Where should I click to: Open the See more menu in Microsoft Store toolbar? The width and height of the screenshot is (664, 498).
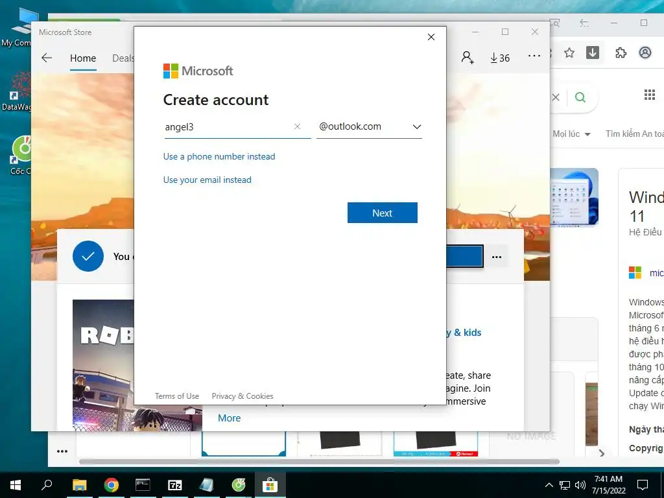pyautogui.click(x=534, y=56)
